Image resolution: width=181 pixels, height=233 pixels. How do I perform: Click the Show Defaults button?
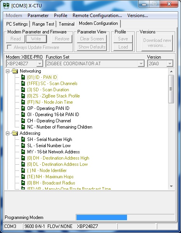(92, 47)
